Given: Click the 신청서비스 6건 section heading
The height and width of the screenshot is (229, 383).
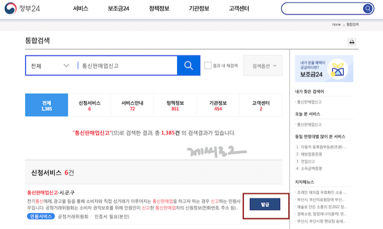Looking at the screenshot, I should (52, 172).
